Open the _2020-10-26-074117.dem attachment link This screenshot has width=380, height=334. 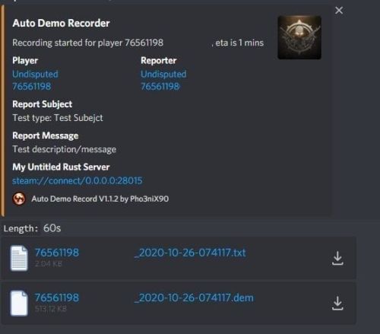pyautogui.click(x=194, y=297)
